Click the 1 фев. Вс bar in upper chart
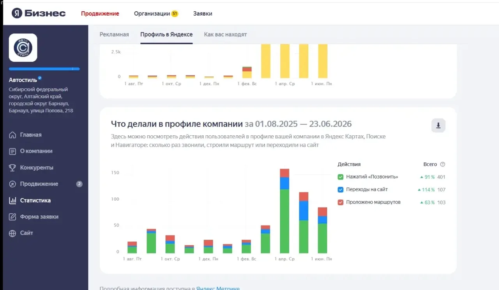This screenshot has width=499, height=290. (x=247, y=72)
